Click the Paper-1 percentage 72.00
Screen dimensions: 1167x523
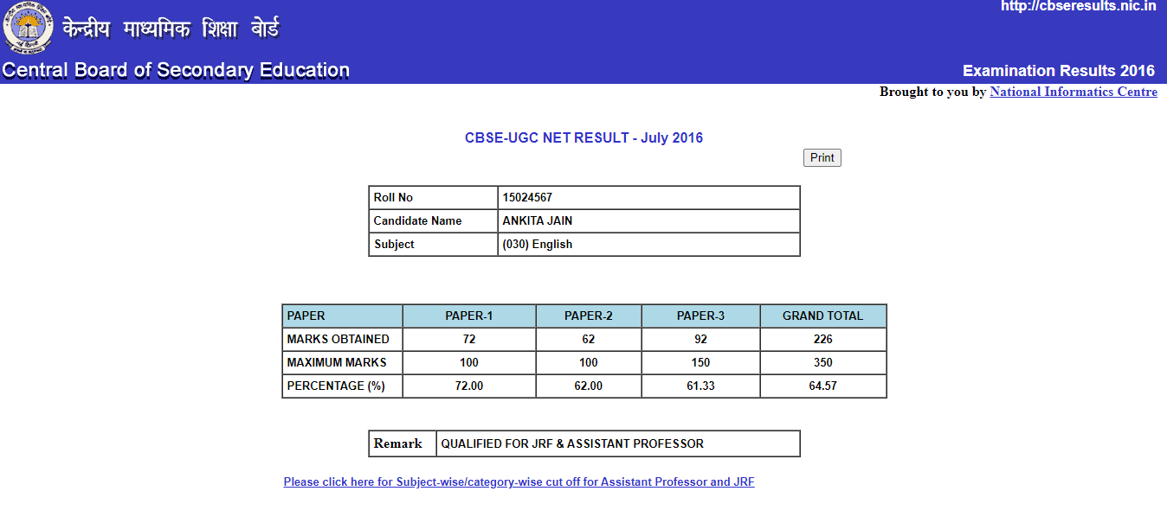(469, 386)
